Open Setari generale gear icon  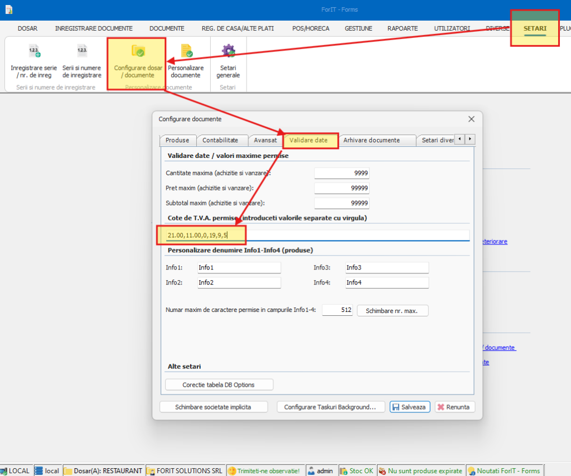pos(228,51)
